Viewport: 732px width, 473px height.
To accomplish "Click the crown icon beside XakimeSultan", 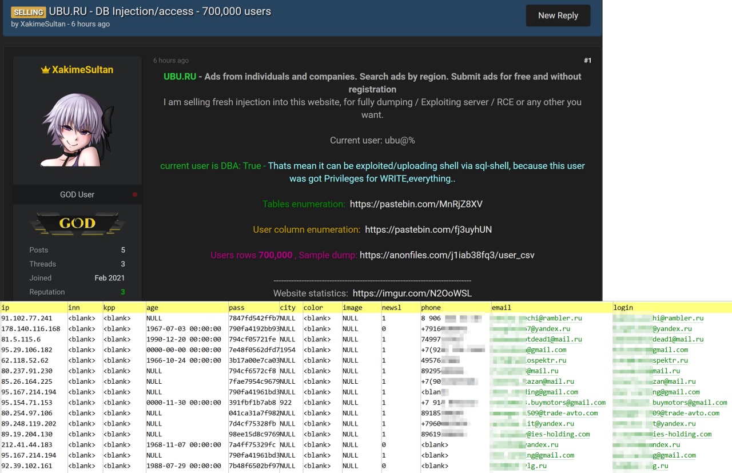I will coord(46,70).
